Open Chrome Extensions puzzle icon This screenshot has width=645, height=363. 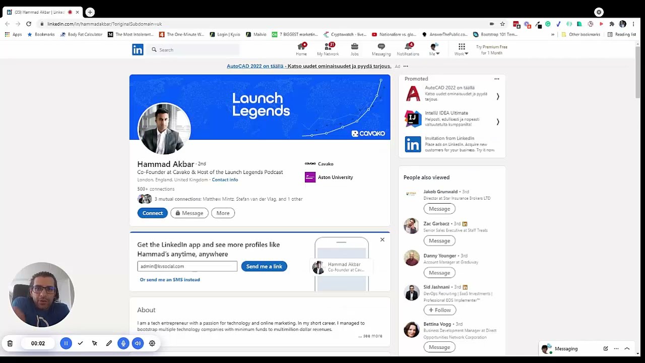[x=612, y=24]
